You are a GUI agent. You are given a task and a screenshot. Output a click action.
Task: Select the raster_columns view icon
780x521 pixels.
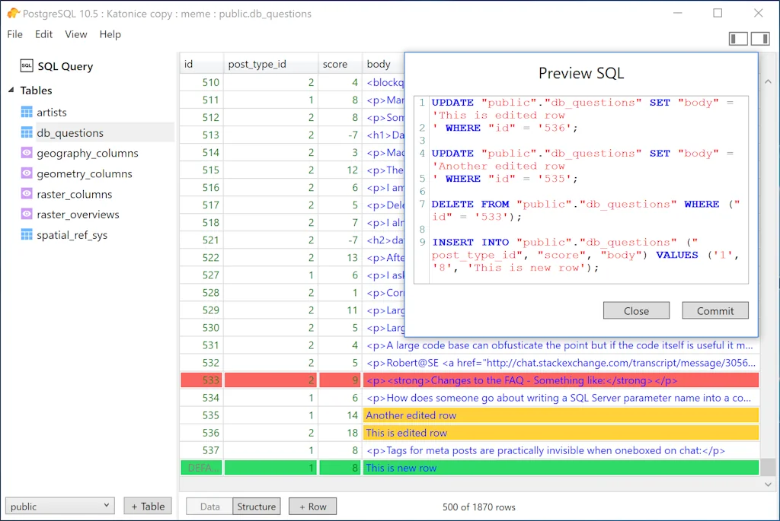point(27,193)
